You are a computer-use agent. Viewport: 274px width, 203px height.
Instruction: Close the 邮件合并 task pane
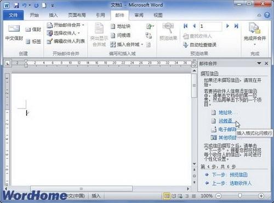point(266,63)
